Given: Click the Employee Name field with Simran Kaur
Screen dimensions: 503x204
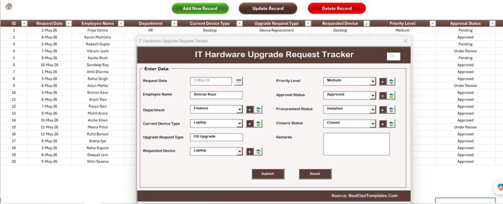Looking at the screenshot, I should pos(217,95).
